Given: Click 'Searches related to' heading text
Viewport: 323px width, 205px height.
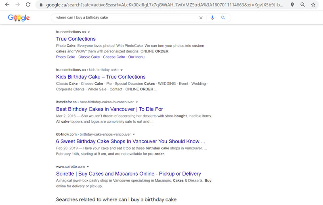Looking at the screenshot, I should [116, 199].
